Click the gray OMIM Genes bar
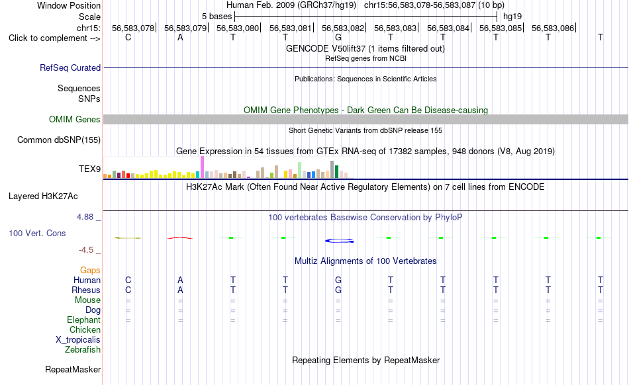Image resolution: width=629 pixels, height=385 pixels. click(x=365, y=119)
